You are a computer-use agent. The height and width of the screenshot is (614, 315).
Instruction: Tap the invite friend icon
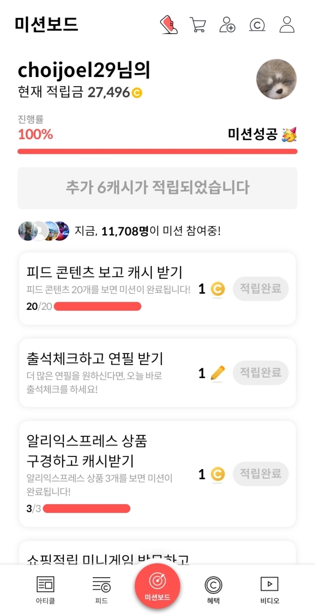click(x=227, y=25)
